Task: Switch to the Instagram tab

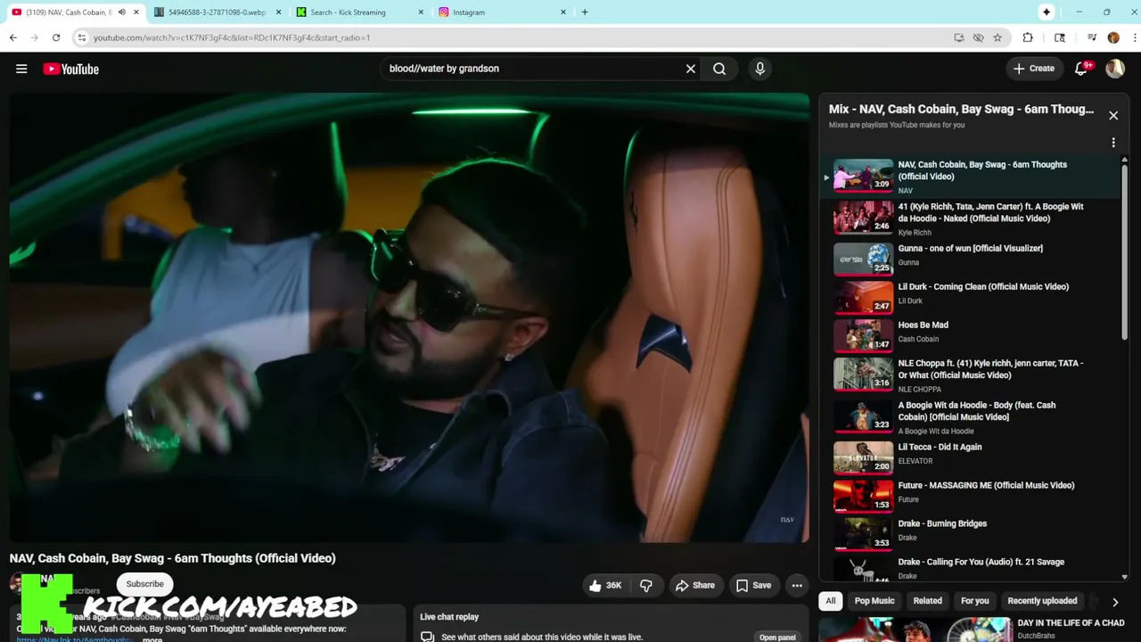Action: pos(500,12)
